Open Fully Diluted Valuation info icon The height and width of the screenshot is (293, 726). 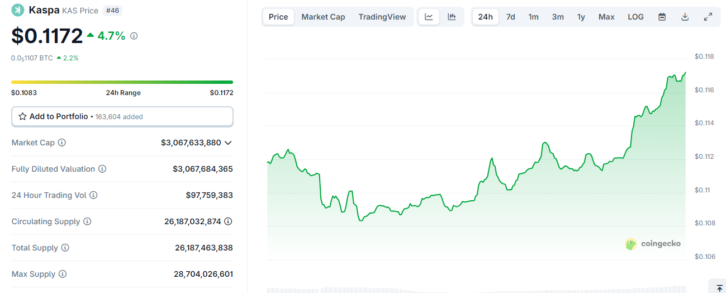click(x=102, y=169)
